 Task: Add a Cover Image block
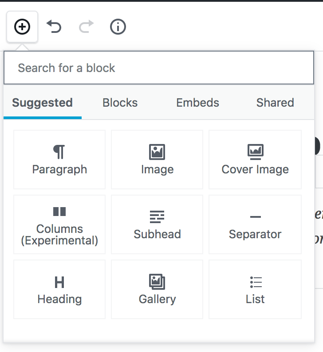(255, 160)
